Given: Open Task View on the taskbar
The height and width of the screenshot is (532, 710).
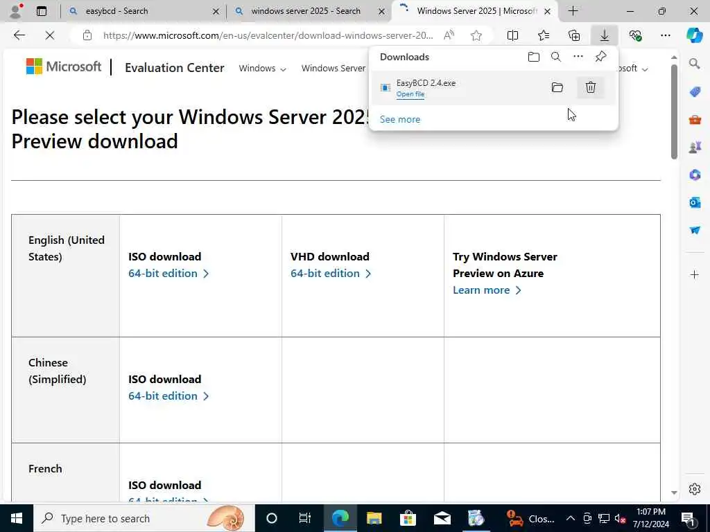Looking at the screenshot, I should 305,518.
